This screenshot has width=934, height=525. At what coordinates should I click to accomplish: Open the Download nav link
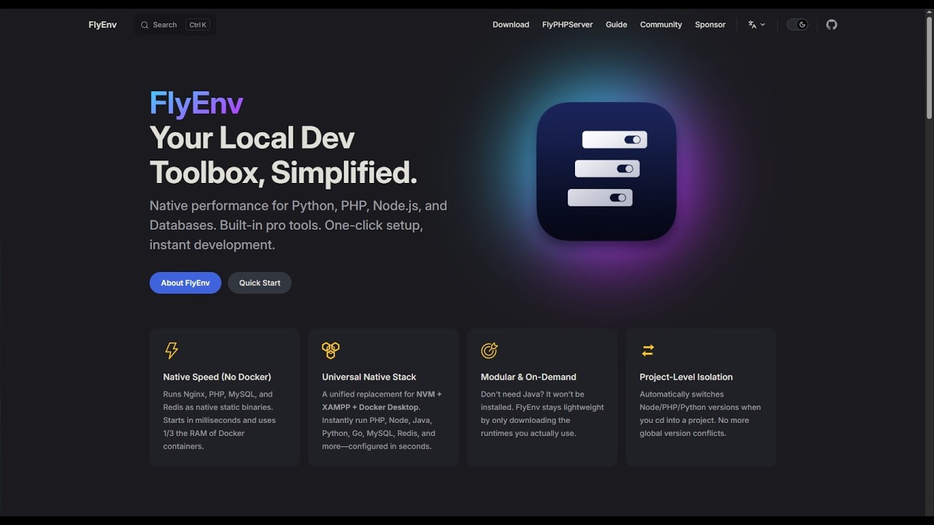(511, 25)
